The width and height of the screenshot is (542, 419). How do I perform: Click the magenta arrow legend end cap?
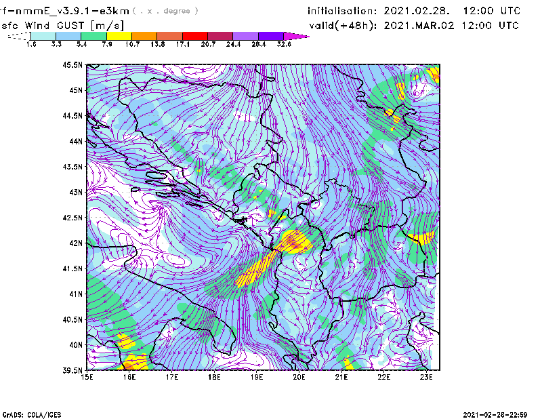(296, 36)
